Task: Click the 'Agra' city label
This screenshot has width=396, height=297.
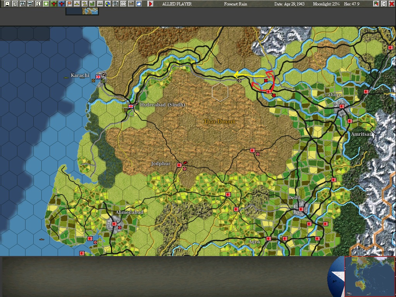Action: (254, 242)
